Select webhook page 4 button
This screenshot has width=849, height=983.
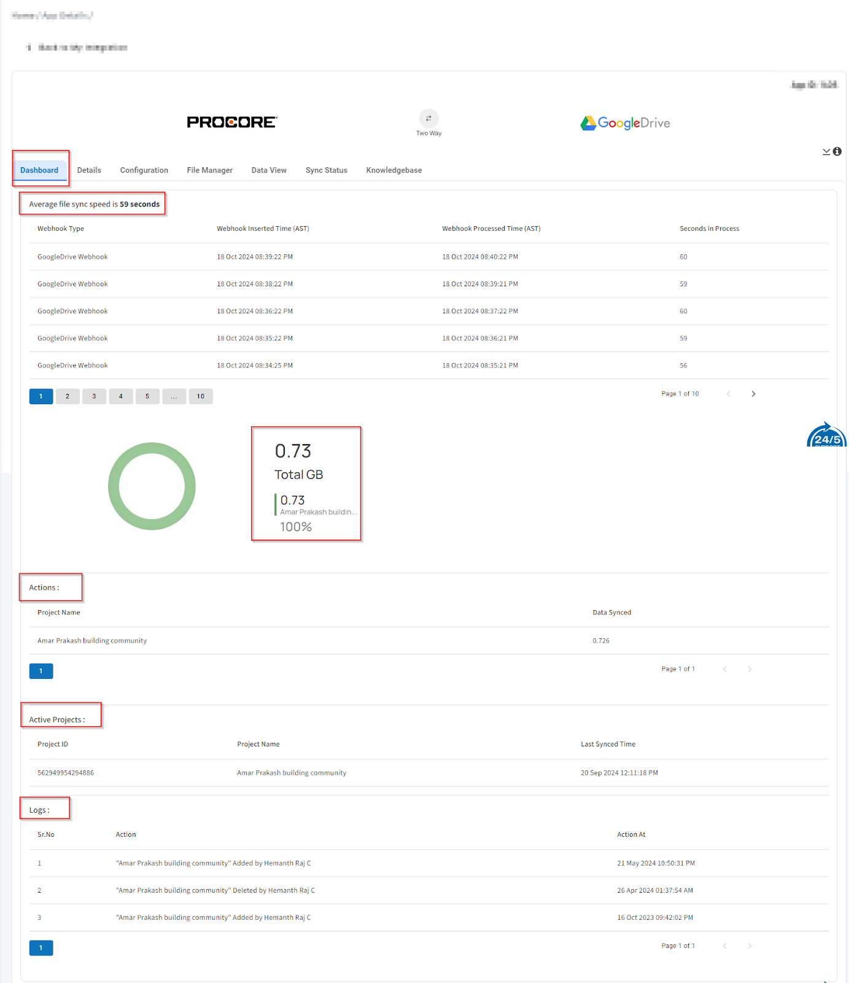click(x=121, y=396)
